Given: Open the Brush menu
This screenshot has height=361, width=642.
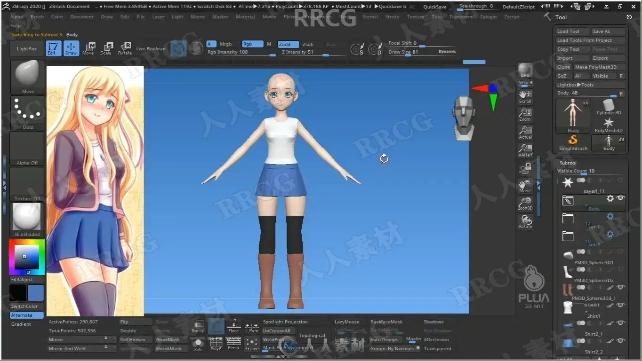Looking at the screenshot, I should tap(37, 17).
